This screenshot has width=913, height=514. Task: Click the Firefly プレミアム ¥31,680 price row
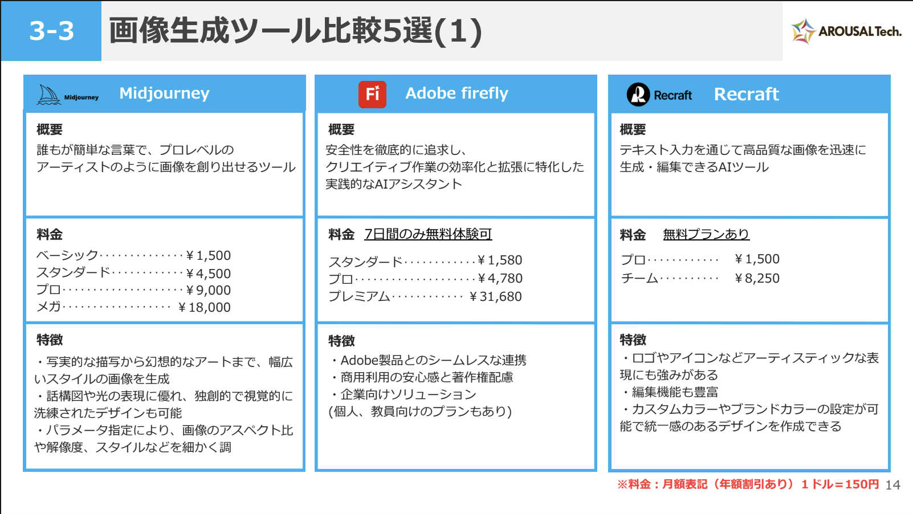425,296
